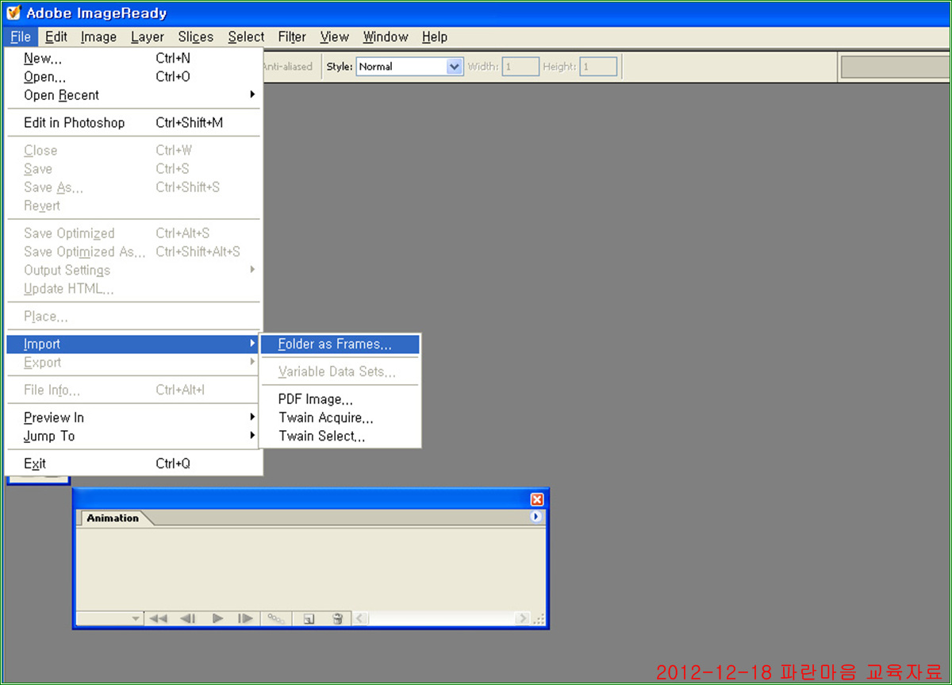This screenshot has height=685, width=952.
Task: Duplicate current frame icon in Animation palette
Action: click(x=309, y=618)
